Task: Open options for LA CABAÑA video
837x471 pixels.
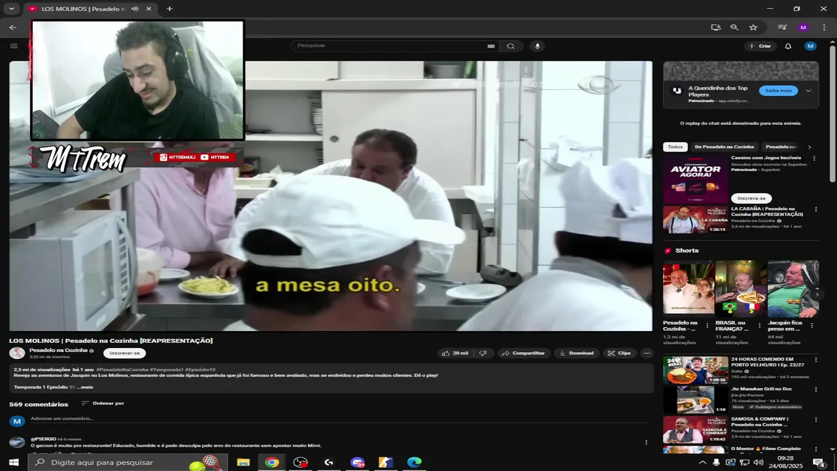Action: pos(815,210)
